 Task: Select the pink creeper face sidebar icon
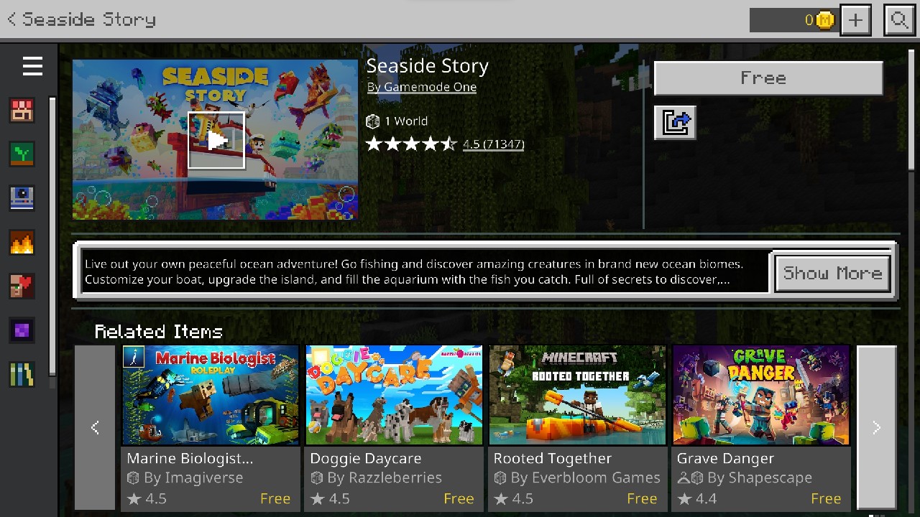click(22, 110)
